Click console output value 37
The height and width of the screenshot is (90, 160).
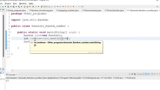coord(7,81)
